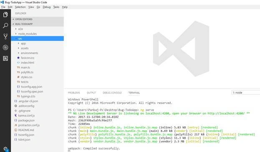Switch to the OUTPUT panel tab
260x152 pixels.
pyautogui.click(x=91, y=93)
